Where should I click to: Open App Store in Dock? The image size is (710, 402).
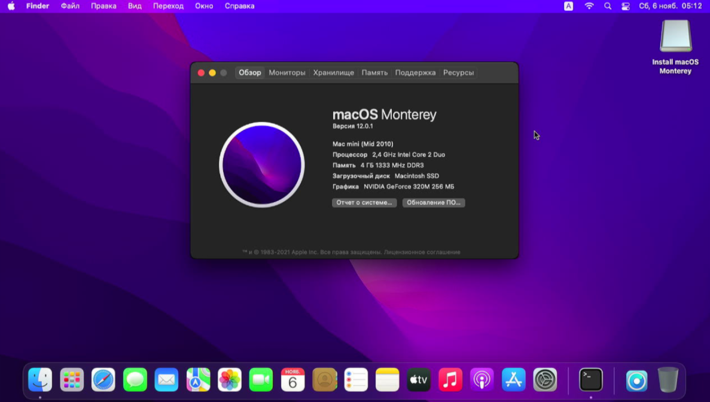click(513, 379)
